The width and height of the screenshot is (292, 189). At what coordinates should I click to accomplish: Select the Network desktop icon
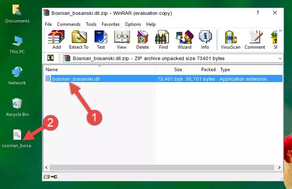pos(17,76)
